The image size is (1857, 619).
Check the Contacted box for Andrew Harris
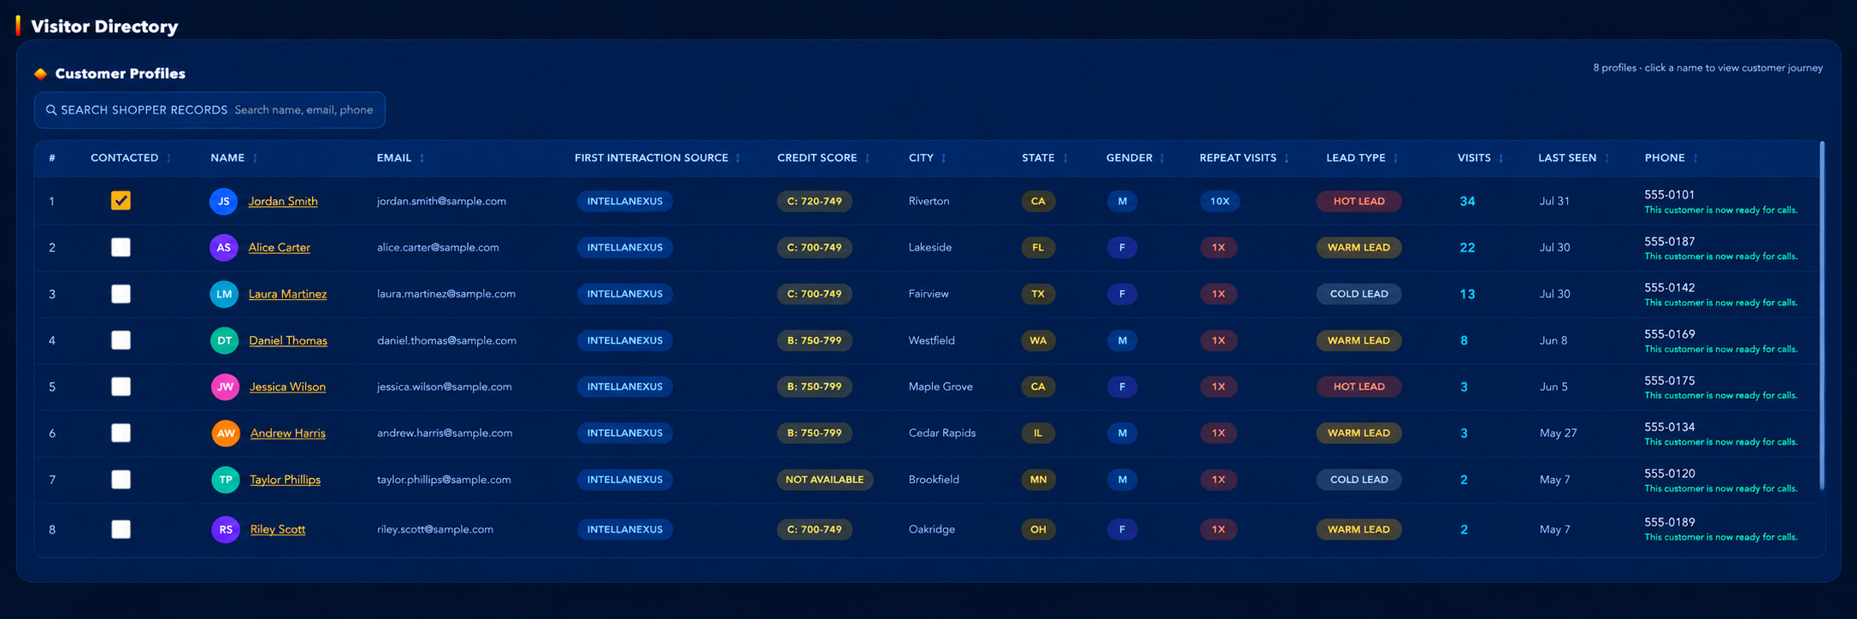click(121, 433)
